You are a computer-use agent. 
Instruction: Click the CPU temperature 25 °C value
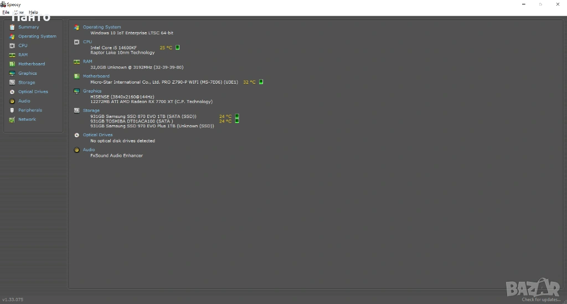tap(166, 48)
